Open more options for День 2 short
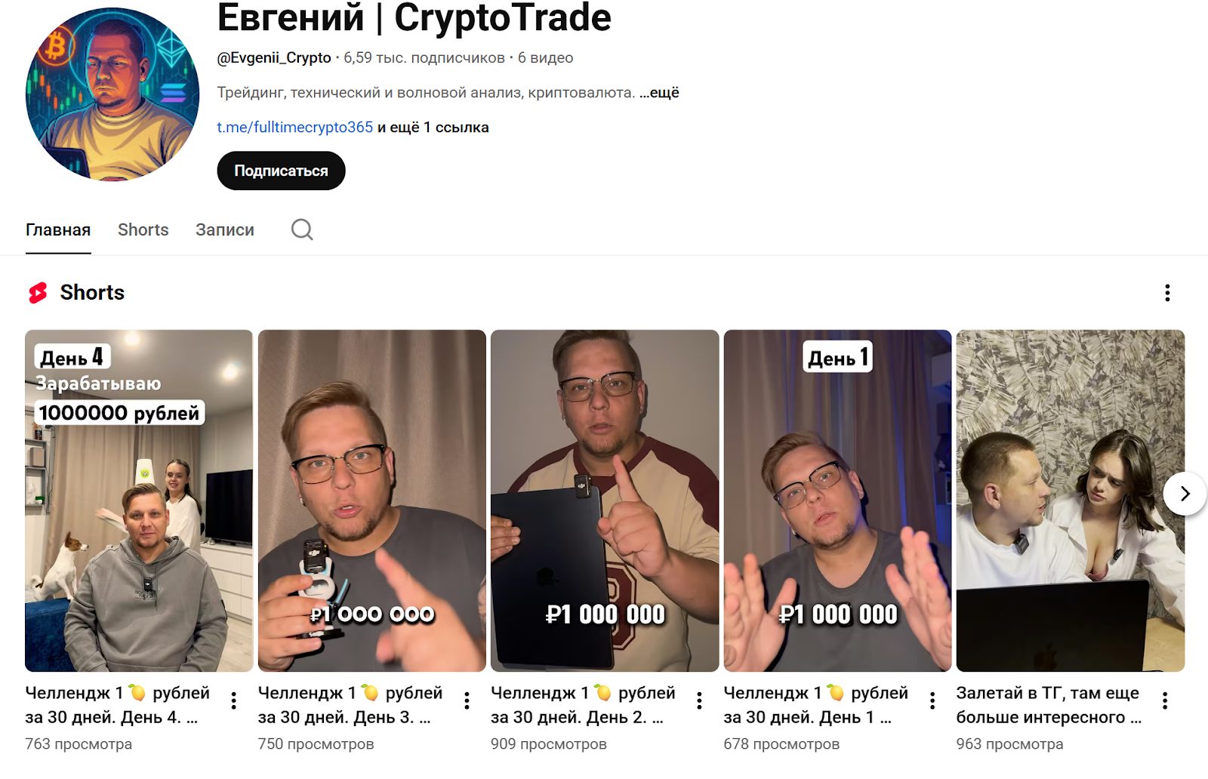The width and height of the screenshot is (1208, 779). pyautogui.click(x=699, y=700)
